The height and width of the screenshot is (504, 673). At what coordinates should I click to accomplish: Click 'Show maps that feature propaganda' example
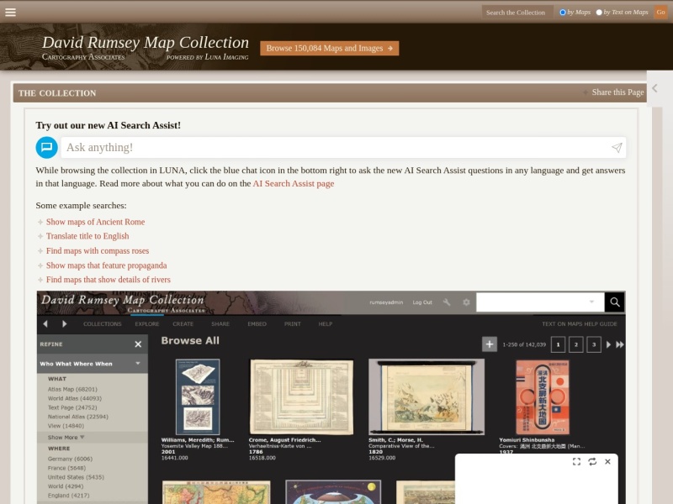click(107, 265)
